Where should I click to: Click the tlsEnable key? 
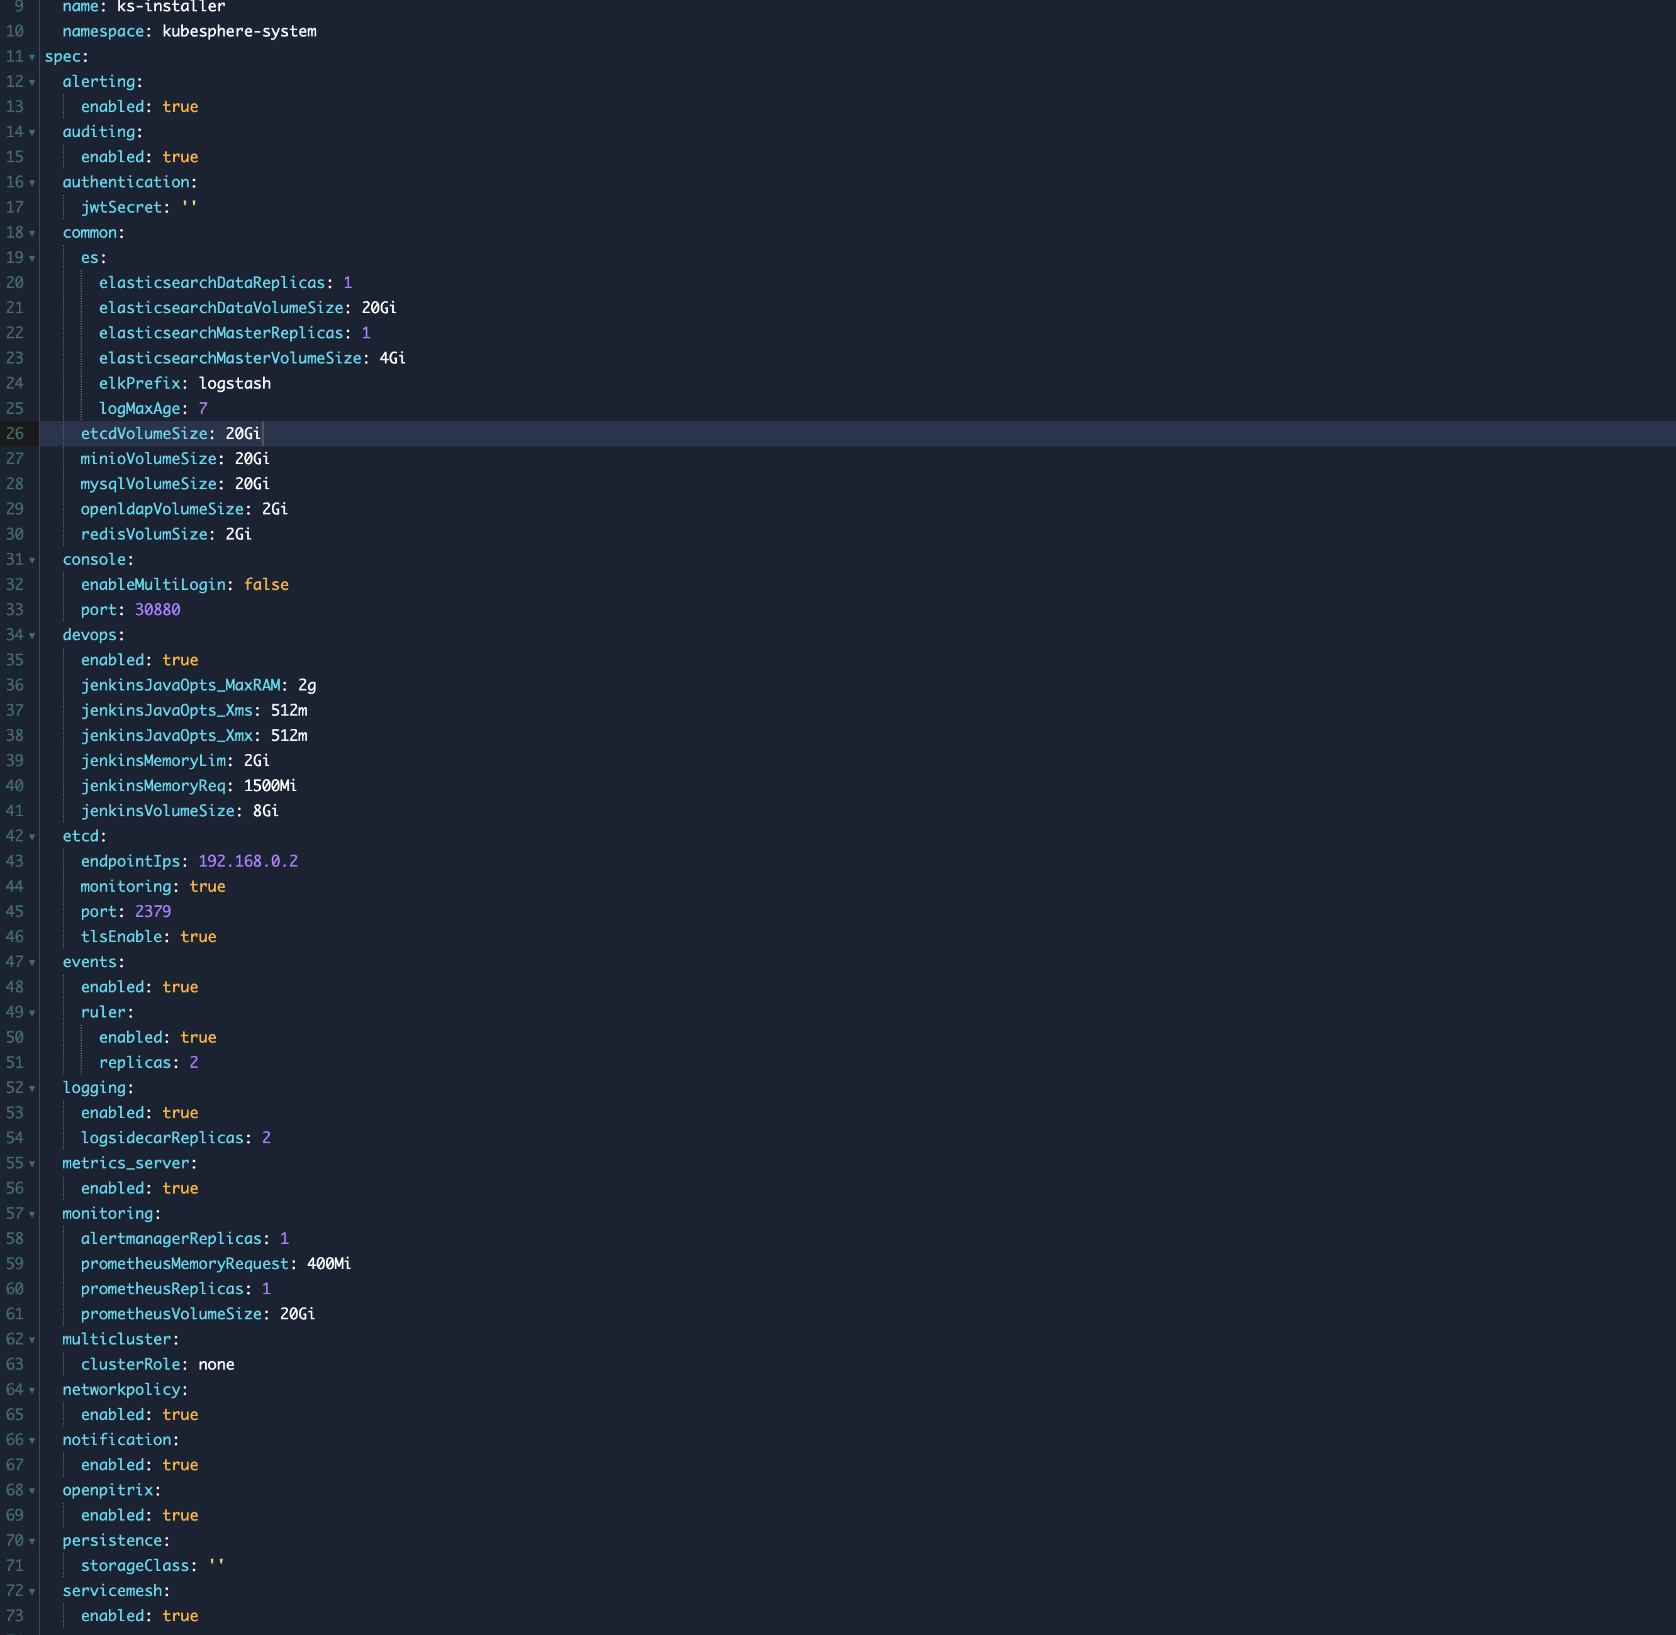pyautogui.click(x=121, y=937)
